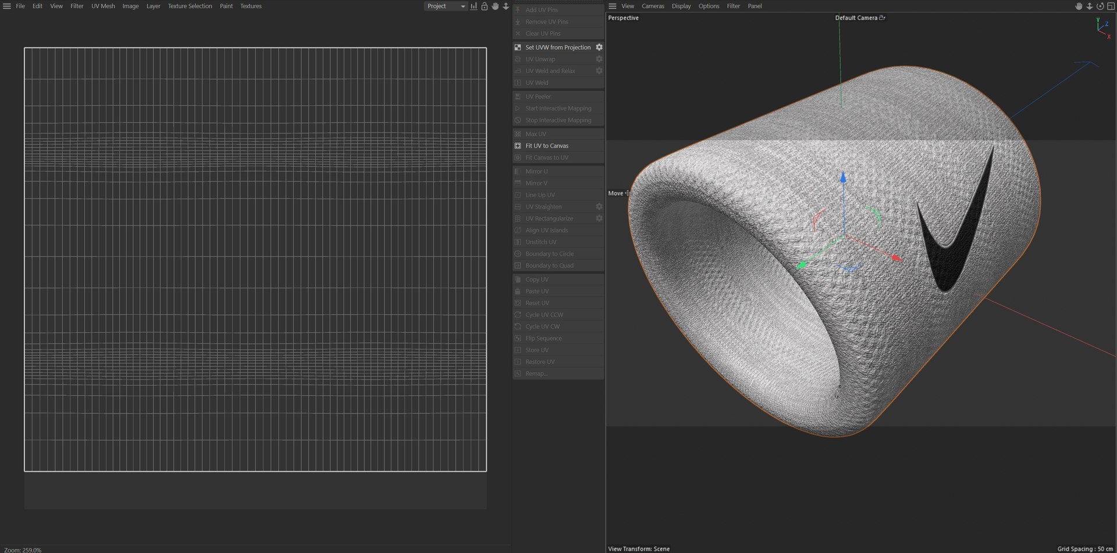Toggle the lock icon in UV editor
Screen dimensions: 1117x553
click(484, 6)
